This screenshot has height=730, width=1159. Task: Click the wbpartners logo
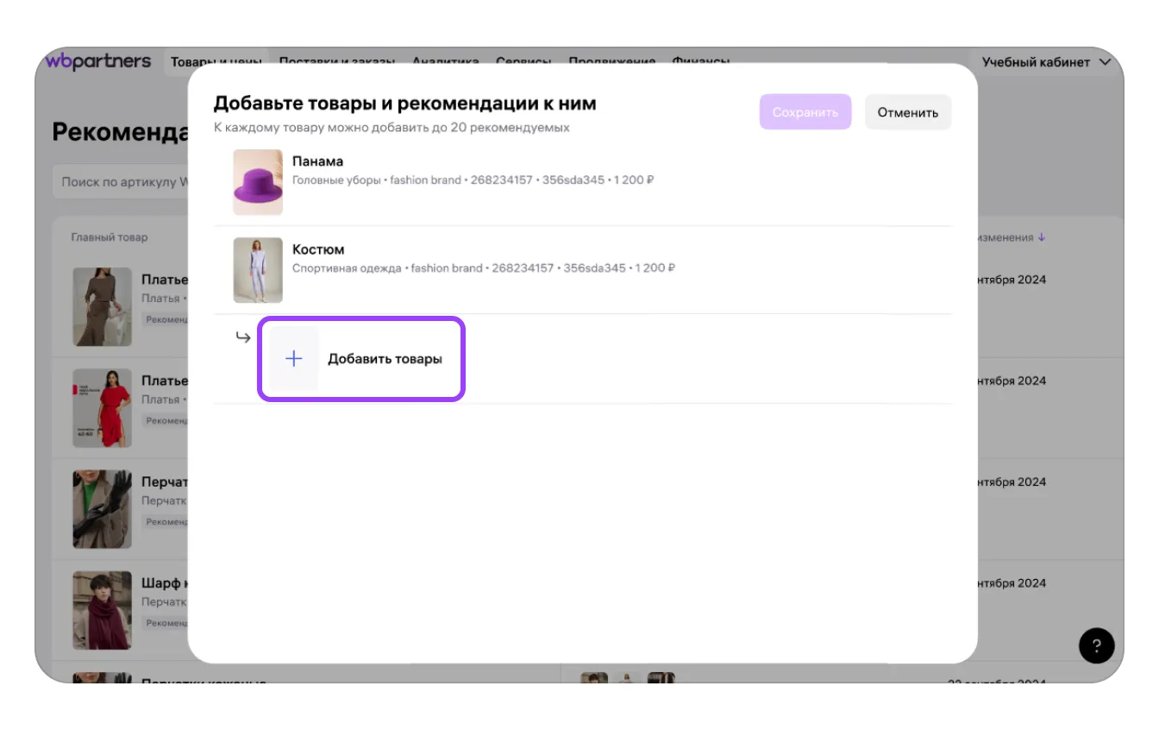point(98,61)
